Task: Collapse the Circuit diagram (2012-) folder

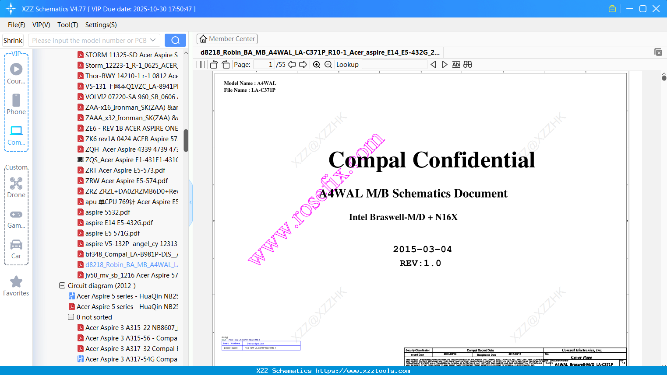Action: tap(62, 286)
